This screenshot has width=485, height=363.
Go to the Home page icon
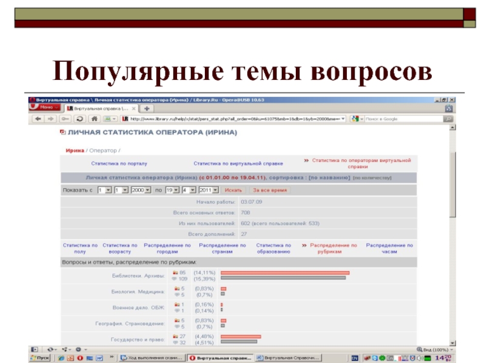(95, 119)
